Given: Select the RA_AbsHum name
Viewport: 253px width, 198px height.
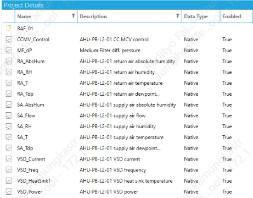Looking at the screenshot, I should [31, 61].
